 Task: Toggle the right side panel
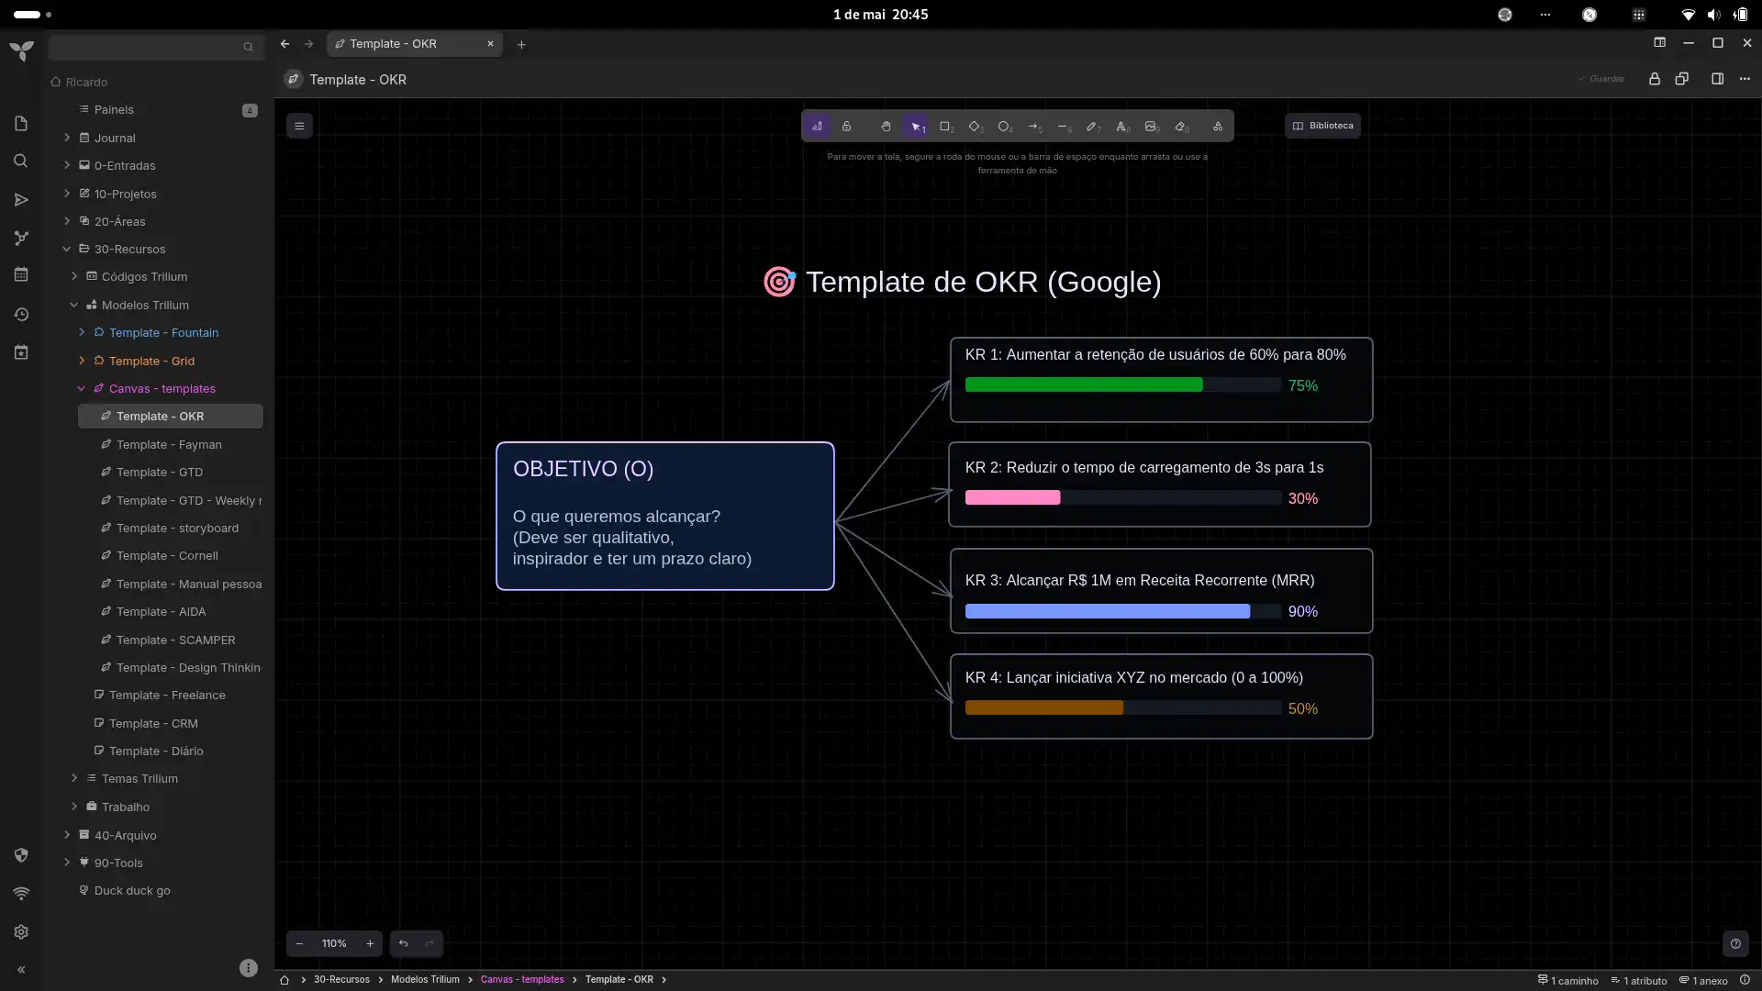click(1717, 79)
